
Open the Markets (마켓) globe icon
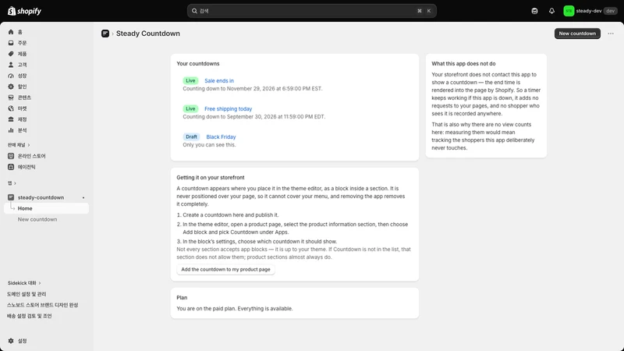point(11,108)
